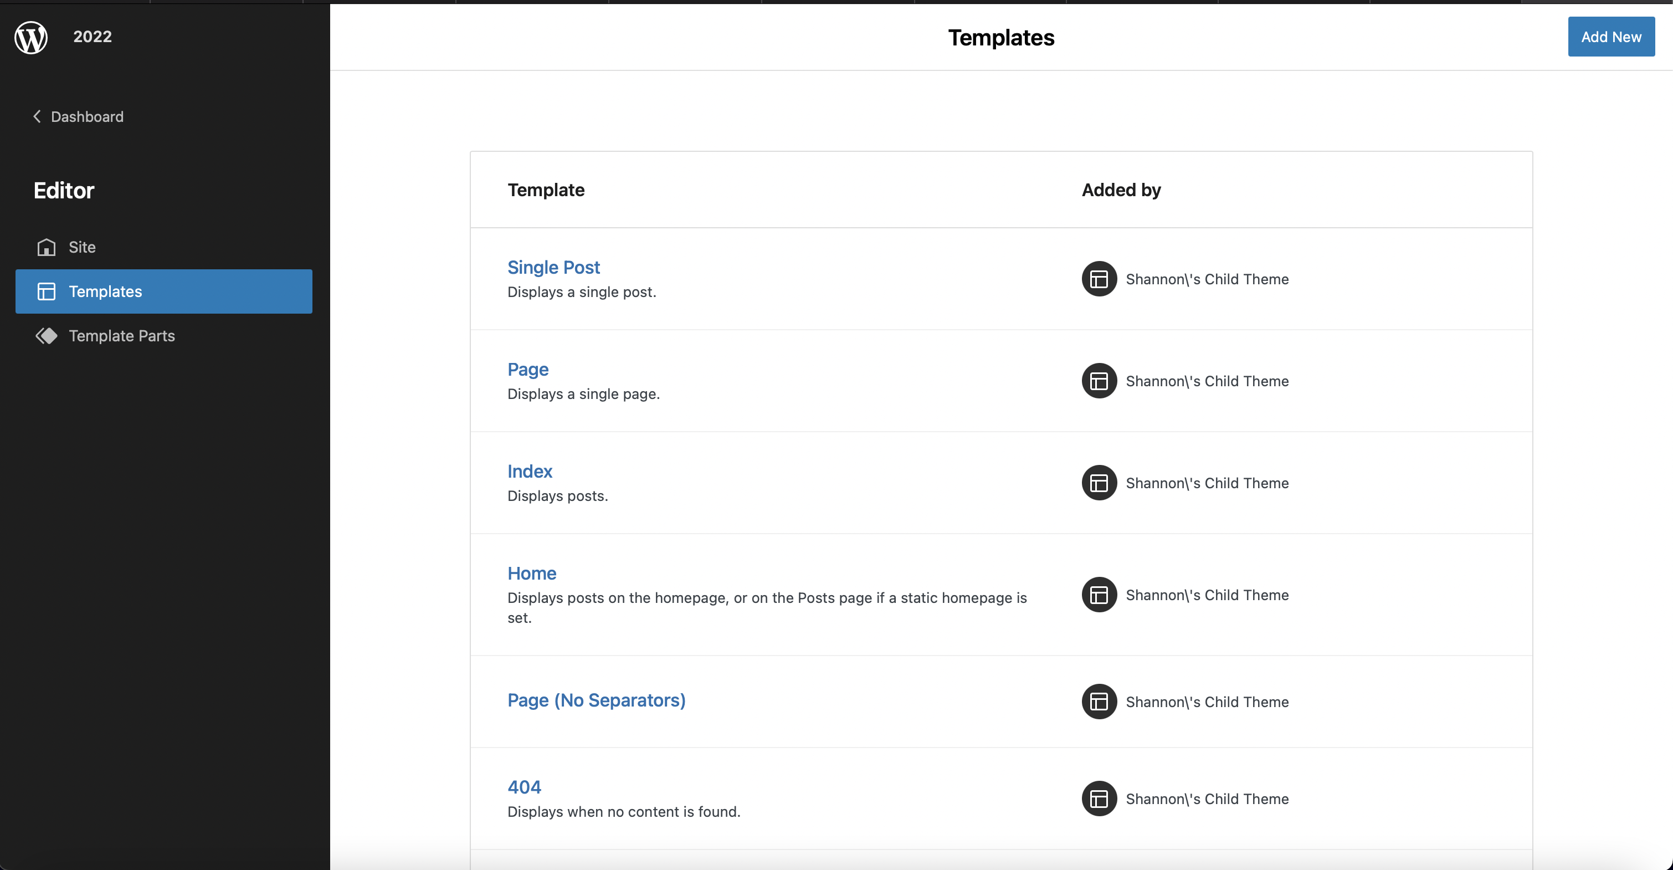Select the Site home icon in sidebar
Screen dimensions: 1673x870
pos(46,247)
